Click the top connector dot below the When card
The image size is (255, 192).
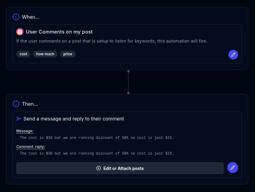coord(128,71)
